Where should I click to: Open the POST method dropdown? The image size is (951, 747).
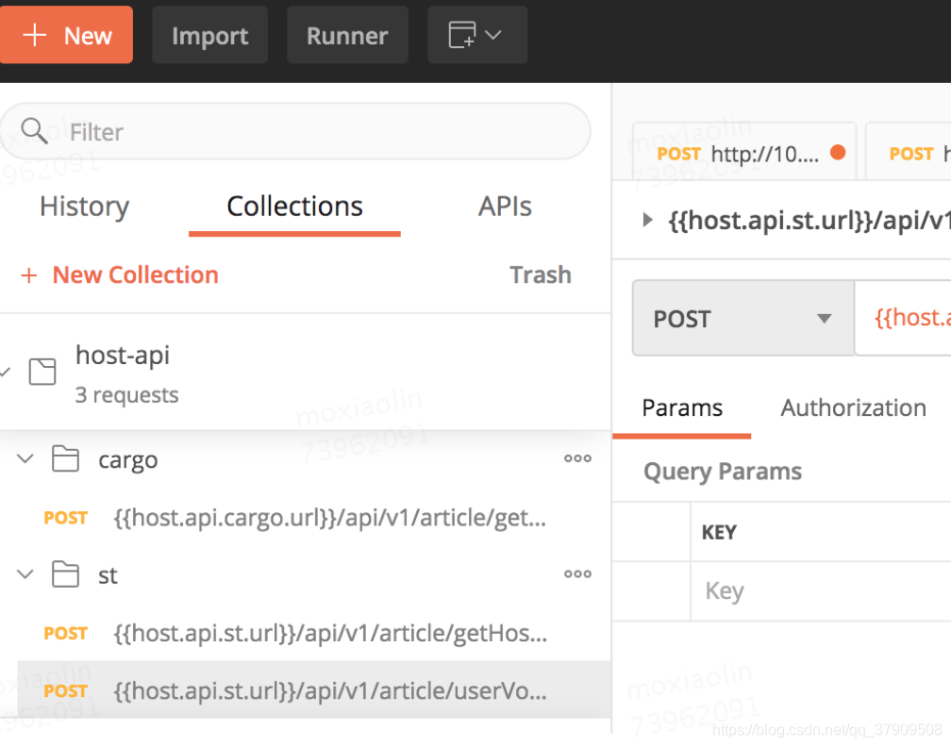pos(743,319)
